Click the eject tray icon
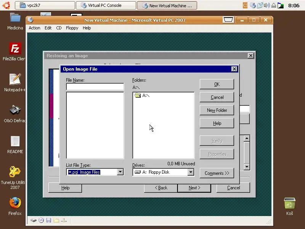This screenshot has width=305, height=229. tap(274, 5)
